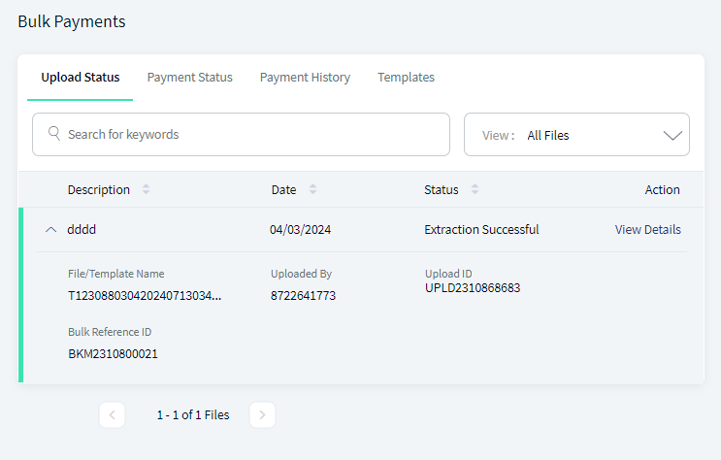
Task: Click the search magnifier icon
Action: pos(54,134)
